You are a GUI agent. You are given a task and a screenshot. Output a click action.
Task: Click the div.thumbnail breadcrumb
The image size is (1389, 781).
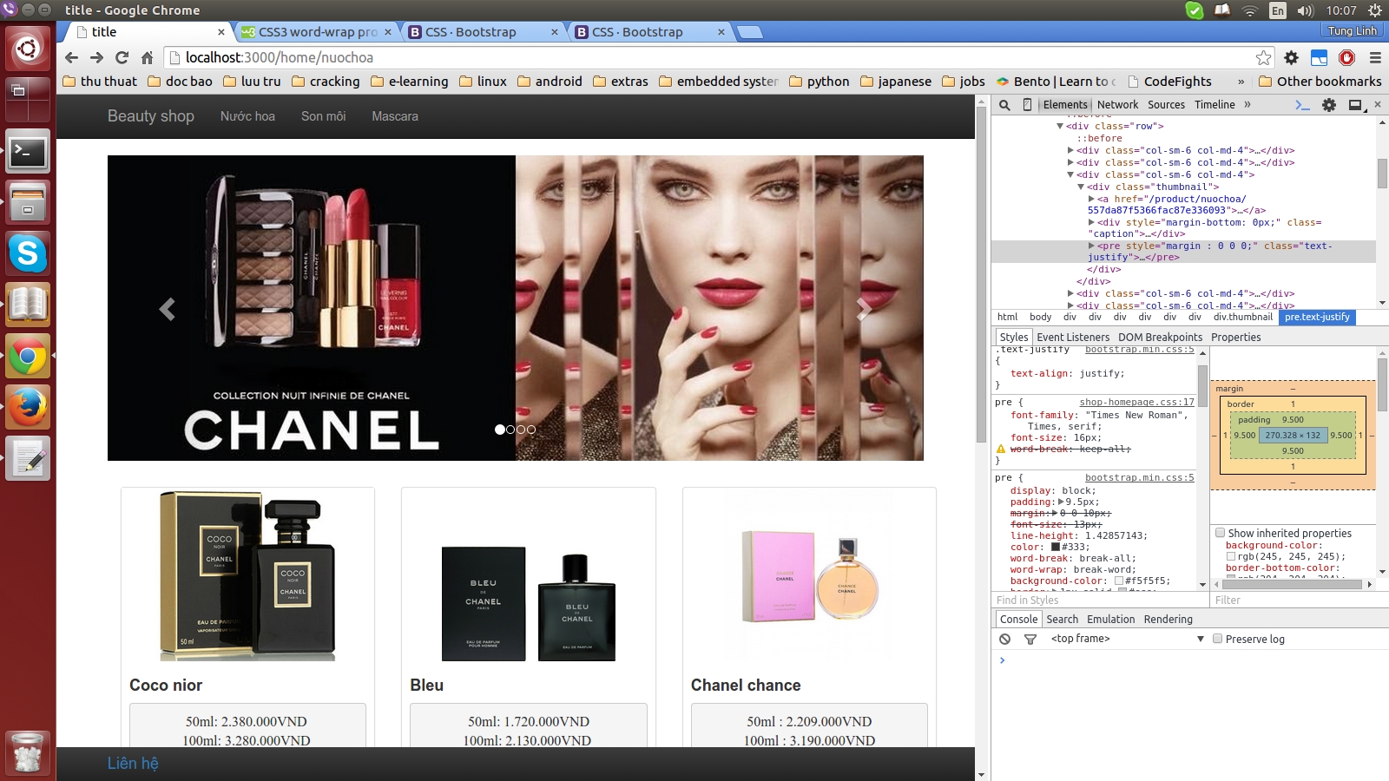tap(1242, 318)
